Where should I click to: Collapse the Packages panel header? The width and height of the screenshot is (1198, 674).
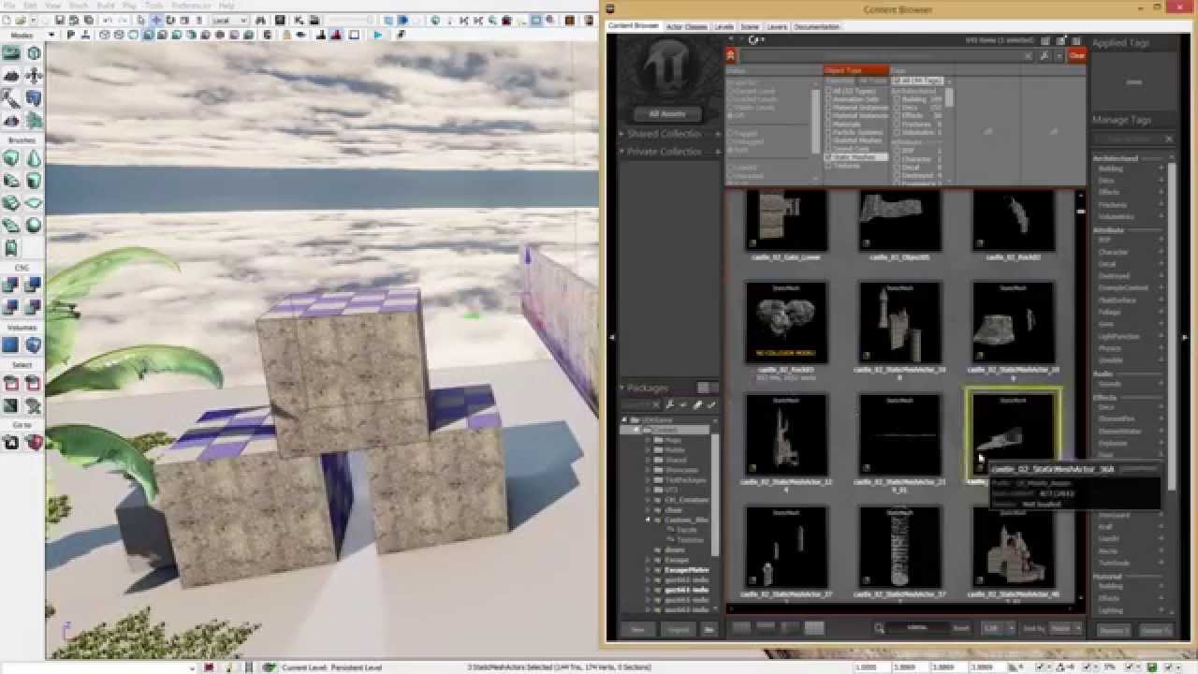(621, 388)
